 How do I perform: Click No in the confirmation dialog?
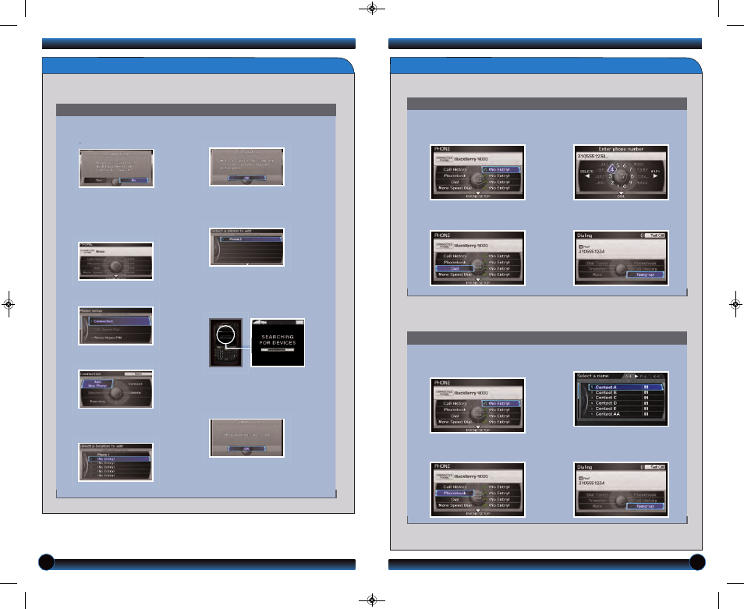133,180
